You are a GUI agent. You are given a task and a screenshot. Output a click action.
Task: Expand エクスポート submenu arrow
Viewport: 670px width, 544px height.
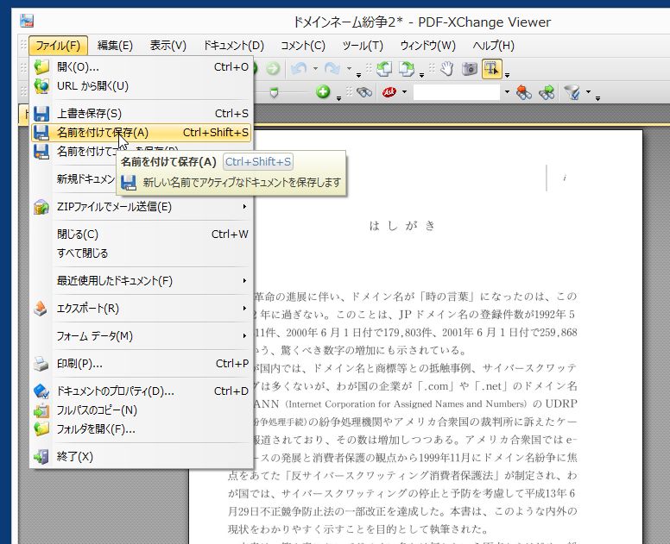pyautogui.click(x=244, y=308)
